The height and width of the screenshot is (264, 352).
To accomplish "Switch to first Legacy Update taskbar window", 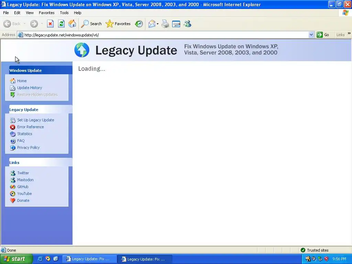I will [x=89, y=259].
